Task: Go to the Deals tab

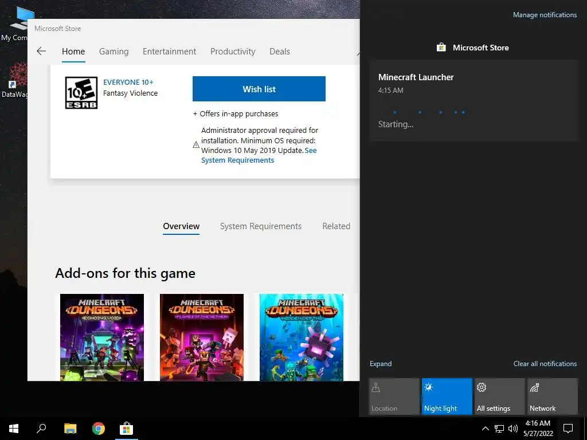Action: pyautogui.click(x=280, y=51)
